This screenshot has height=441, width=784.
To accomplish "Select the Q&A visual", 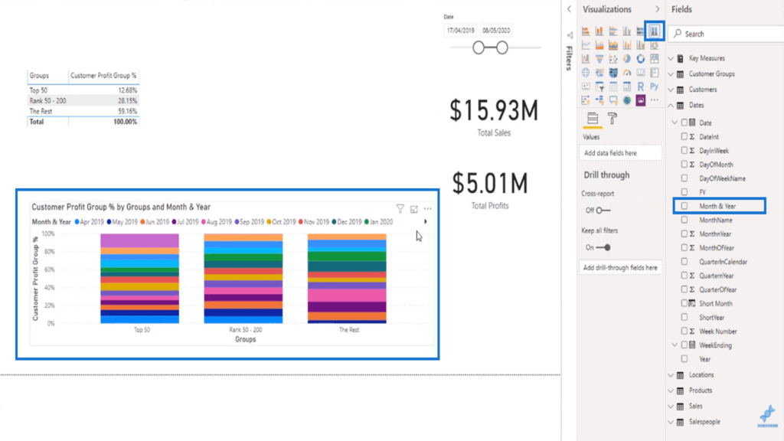I will pos(613,100).
